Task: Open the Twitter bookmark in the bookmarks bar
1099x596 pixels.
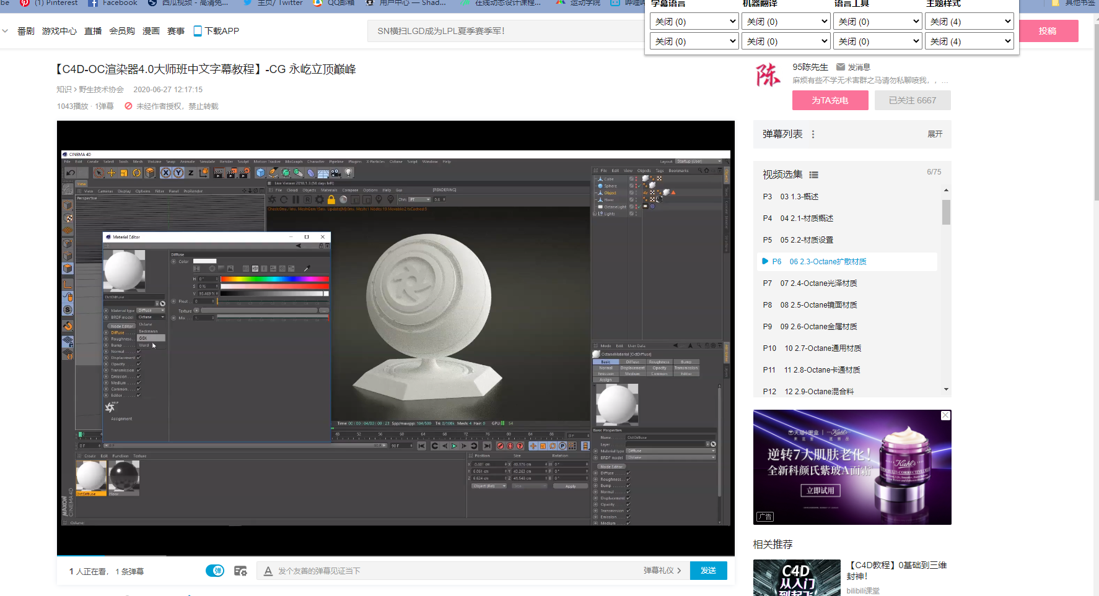Action: click(273, 2)
